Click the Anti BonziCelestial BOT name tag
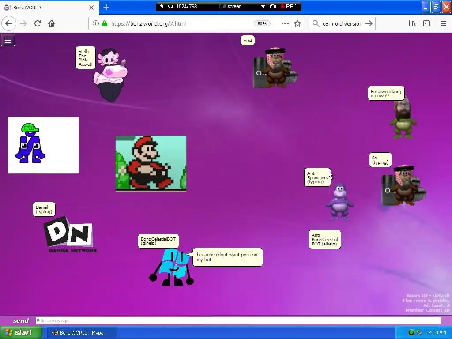The height and width of the screenshot is (339, 452). pos(324,239)
